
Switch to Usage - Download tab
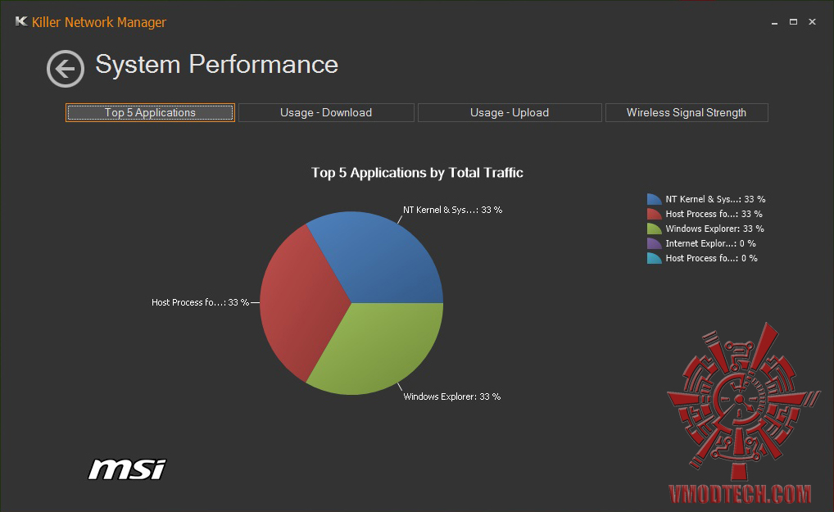tap(326, 113)
